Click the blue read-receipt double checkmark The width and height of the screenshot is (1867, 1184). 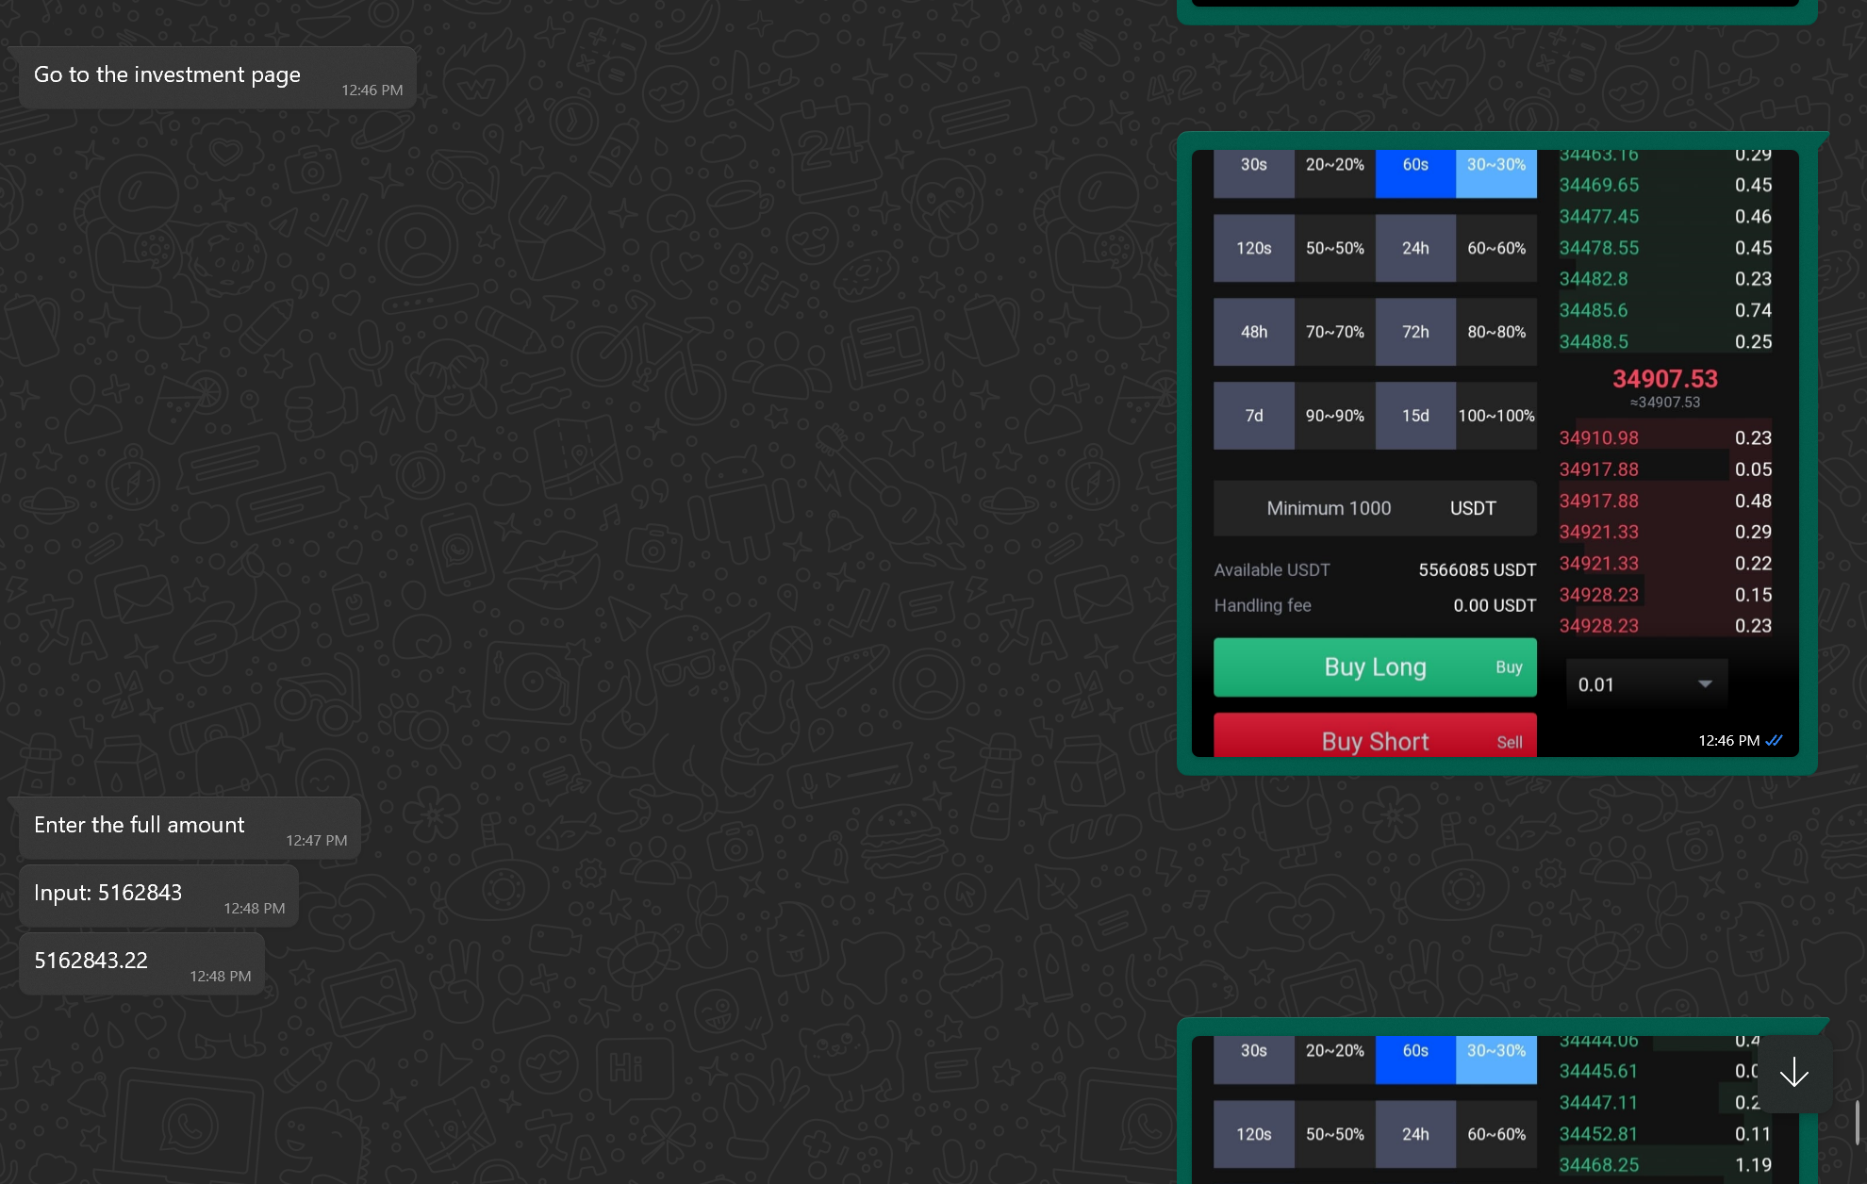click(x=1774, y=741)
